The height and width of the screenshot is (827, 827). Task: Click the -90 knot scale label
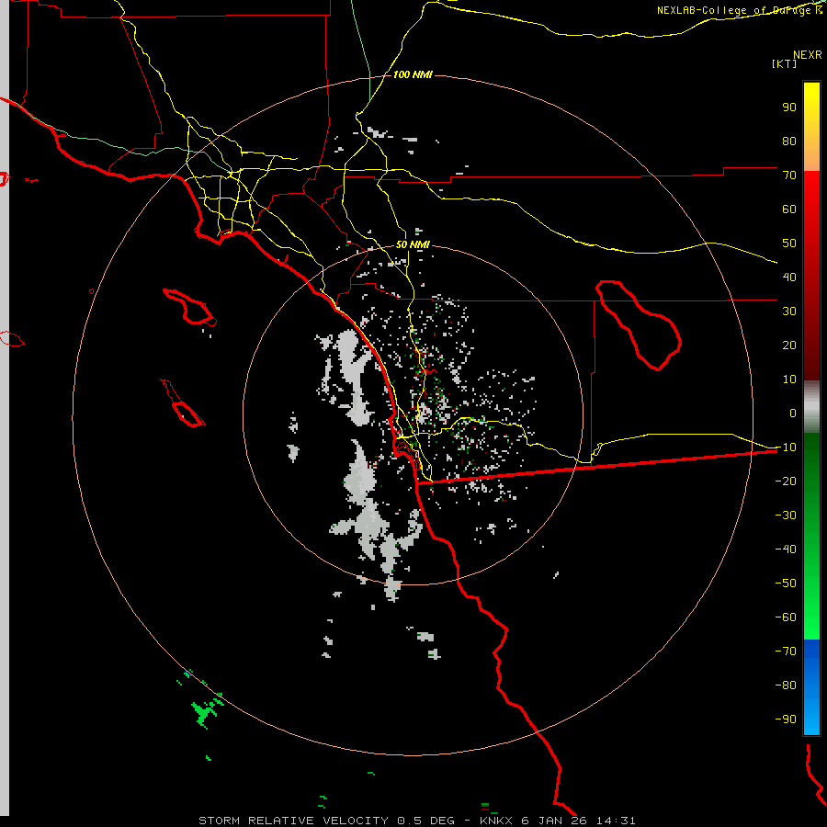786,719
